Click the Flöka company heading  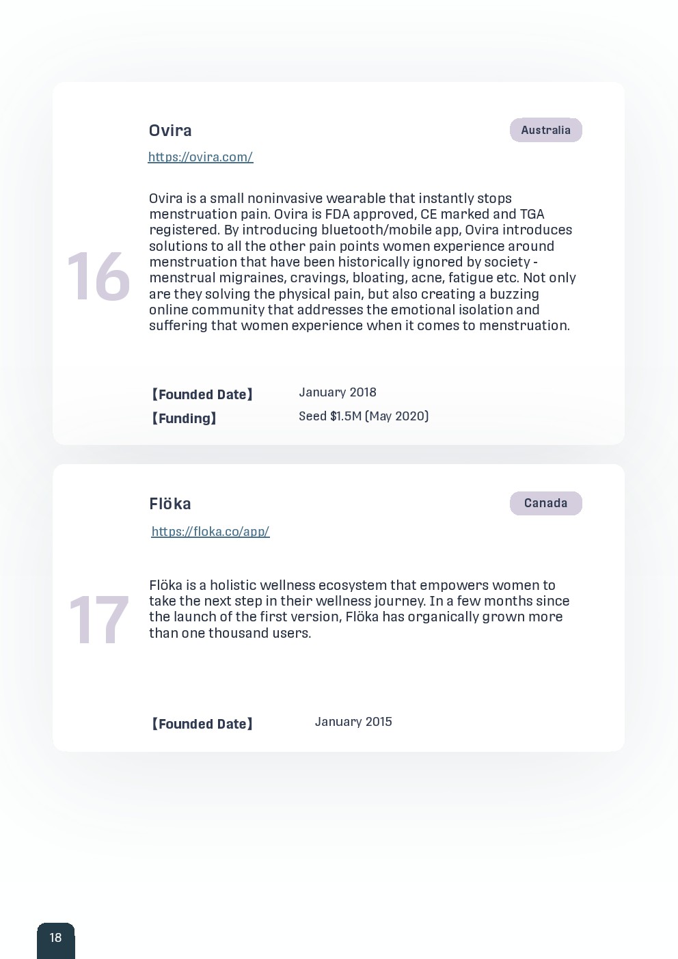(170, 504)
